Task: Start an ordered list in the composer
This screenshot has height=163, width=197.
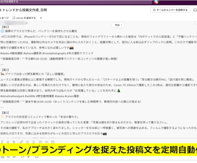Action: point(27,142)
